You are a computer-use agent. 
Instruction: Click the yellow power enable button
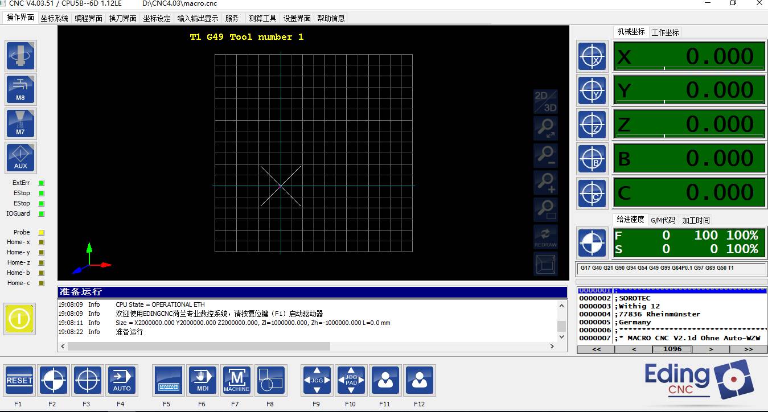tap(19, 319)
